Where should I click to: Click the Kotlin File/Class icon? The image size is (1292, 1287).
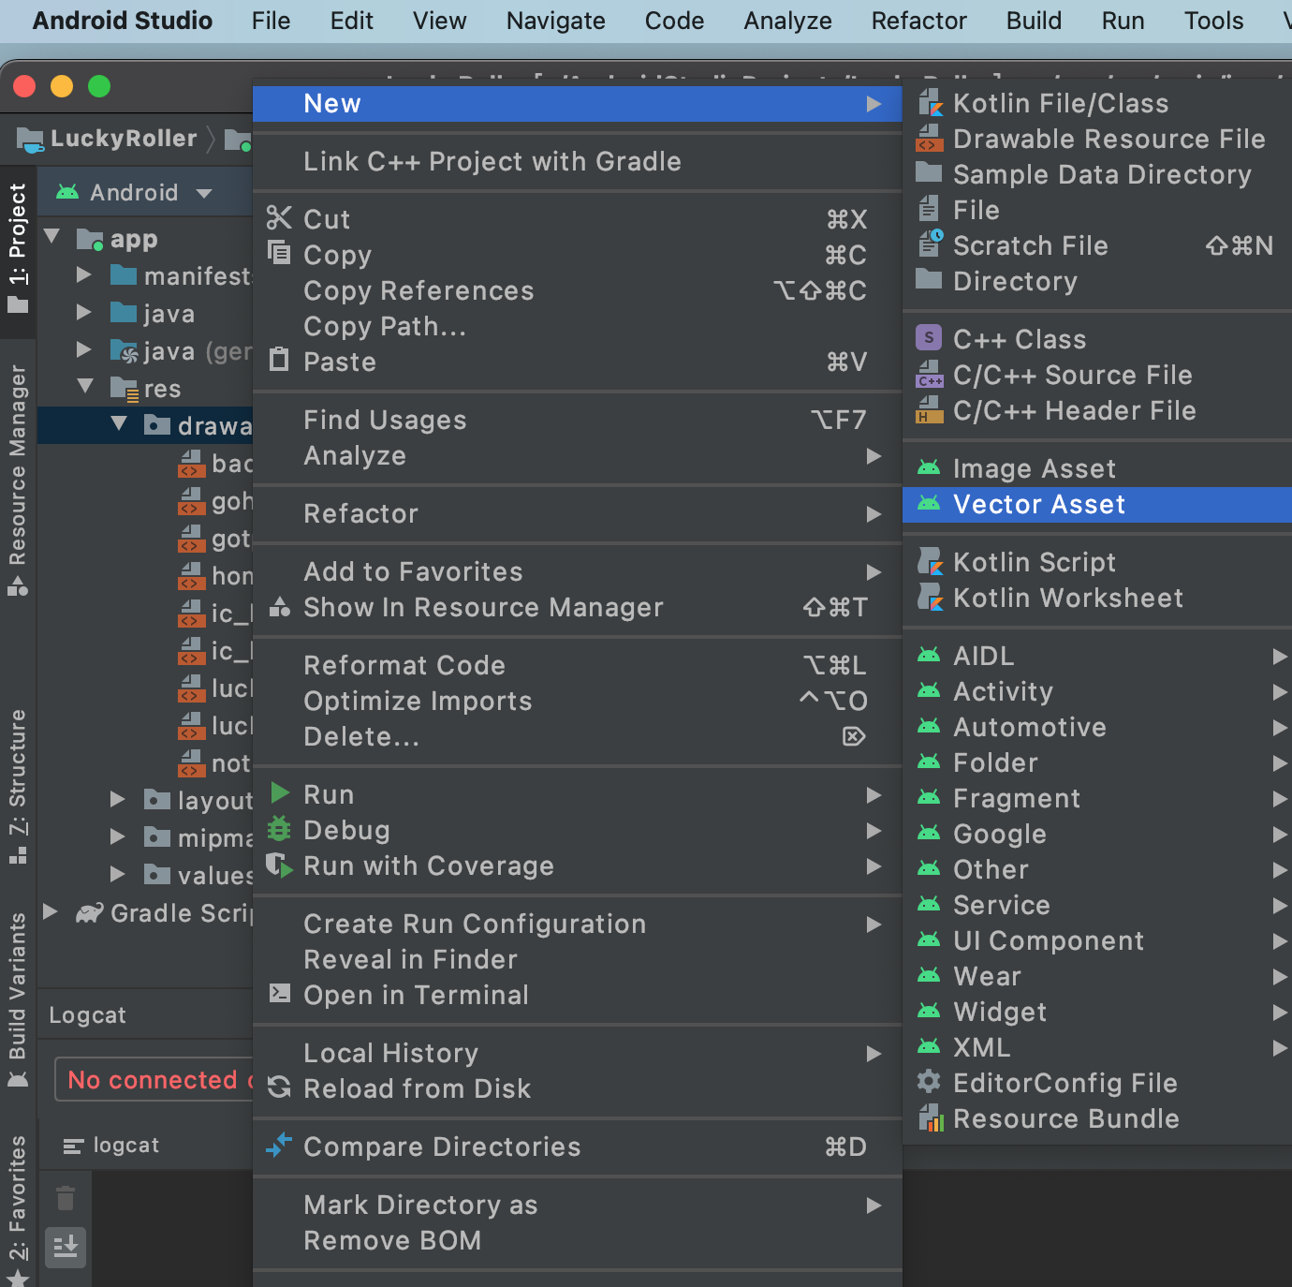(x=930, y=103)
